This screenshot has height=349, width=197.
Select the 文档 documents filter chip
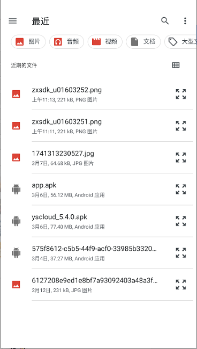[143, 42]
